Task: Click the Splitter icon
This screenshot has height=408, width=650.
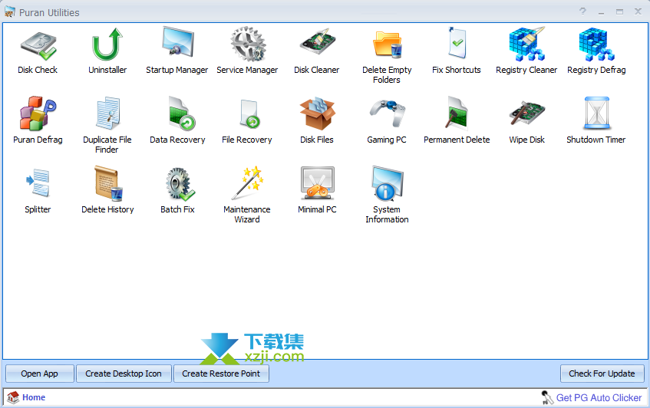Action: point(38,183)
